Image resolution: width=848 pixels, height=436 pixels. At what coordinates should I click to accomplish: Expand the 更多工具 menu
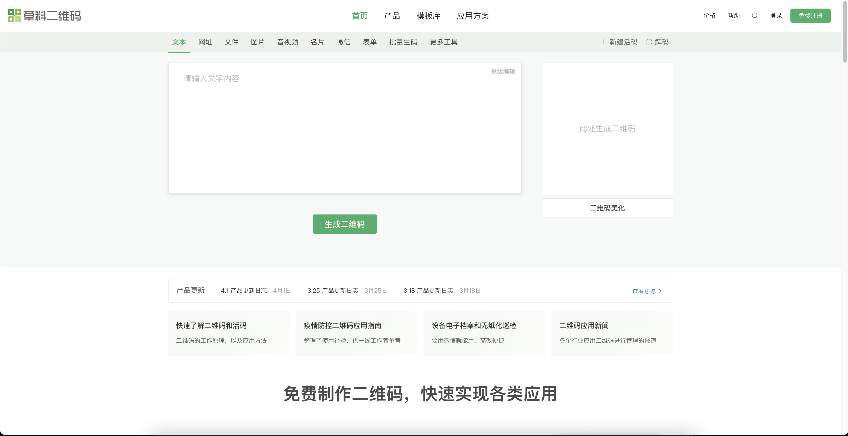443,42
